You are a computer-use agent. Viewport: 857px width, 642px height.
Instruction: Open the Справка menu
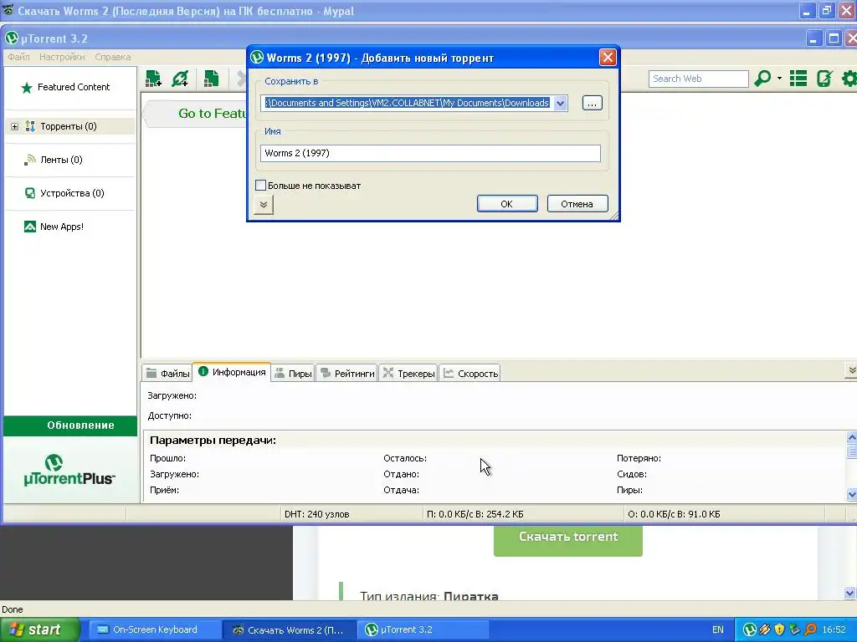click(x=113, y=57)
